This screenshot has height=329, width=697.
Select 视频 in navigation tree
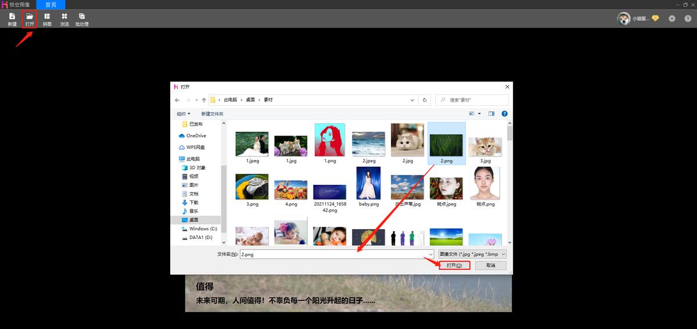(x=190, y=176)
